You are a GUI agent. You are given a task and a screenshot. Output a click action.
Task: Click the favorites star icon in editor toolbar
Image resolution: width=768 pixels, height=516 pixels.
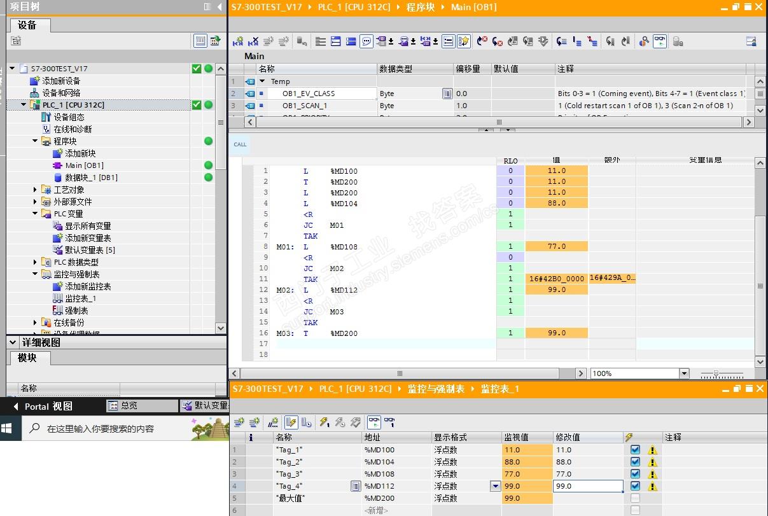pos(464,41)
